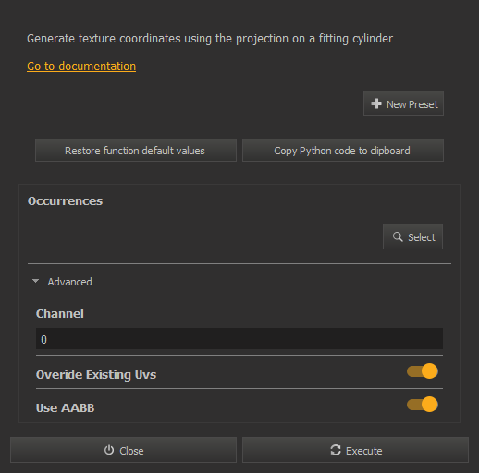Run the function with Execute
The height and width of the screenshot is (473, 479).
click(355, 450)
